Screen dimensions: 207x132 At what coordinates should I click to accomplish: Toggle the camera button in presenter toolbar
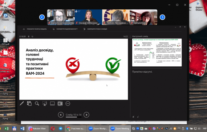pyautogui.click(x=60, y=103)
